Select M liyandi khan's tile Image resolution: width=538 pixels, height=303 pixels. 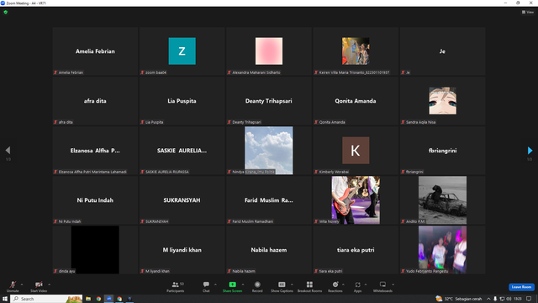tap(182, 250)
